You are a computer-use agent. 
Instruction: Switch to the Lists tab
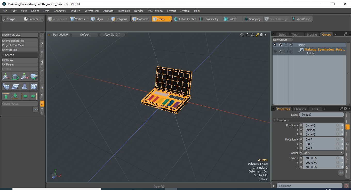[315, 109]
